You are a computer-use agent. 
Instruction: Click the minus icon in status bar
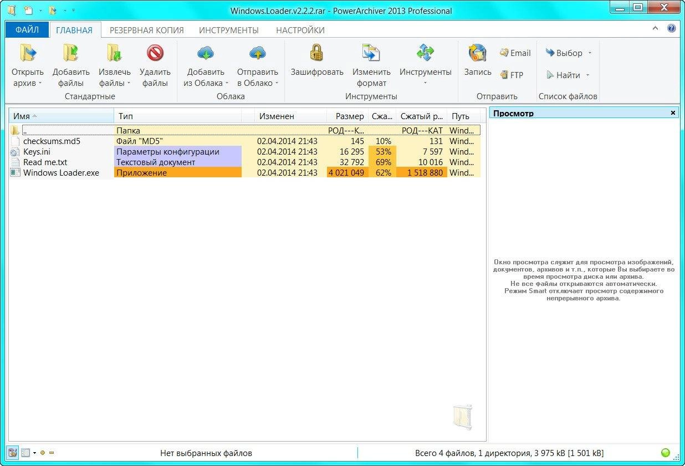tap(52, 453)
